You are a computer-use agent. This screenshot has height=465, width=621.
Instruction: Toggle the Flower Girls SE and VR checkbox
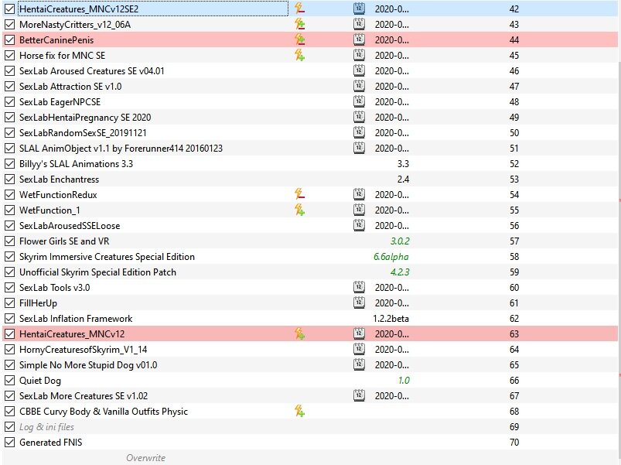pos(9,241)
